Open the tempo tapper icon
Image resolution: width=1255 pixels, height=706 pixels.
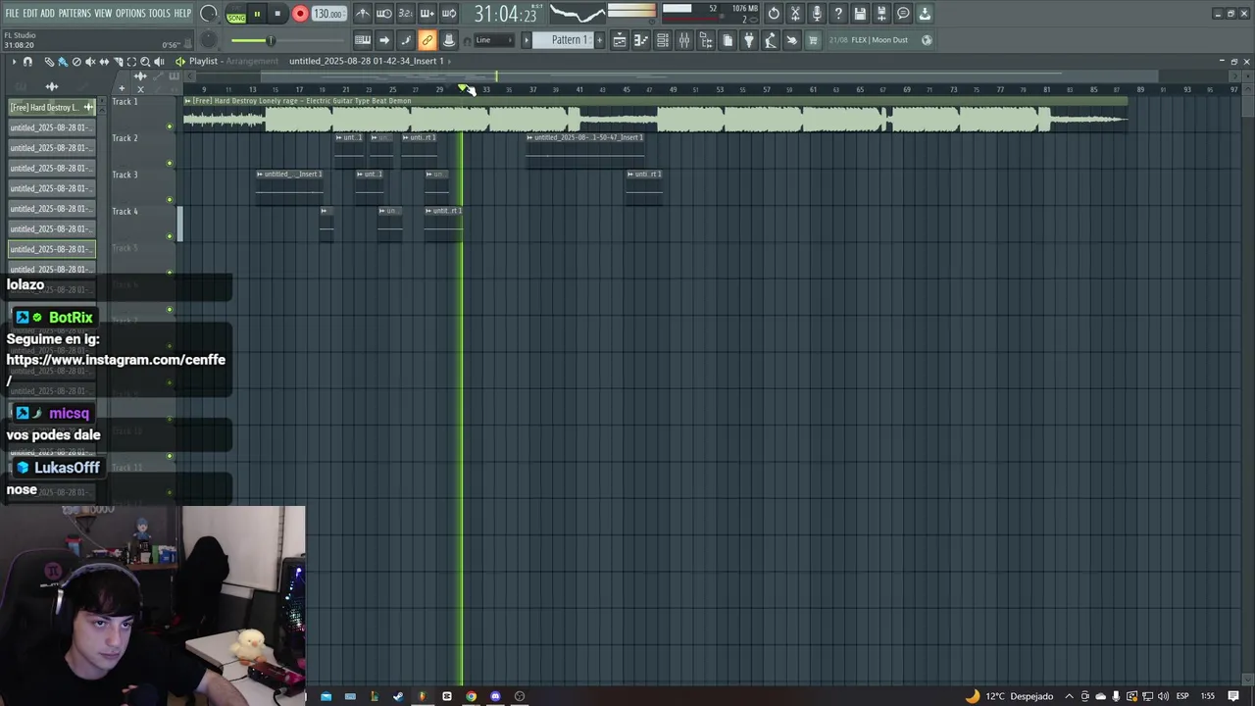pyautogui.click(x=771, y=40)
